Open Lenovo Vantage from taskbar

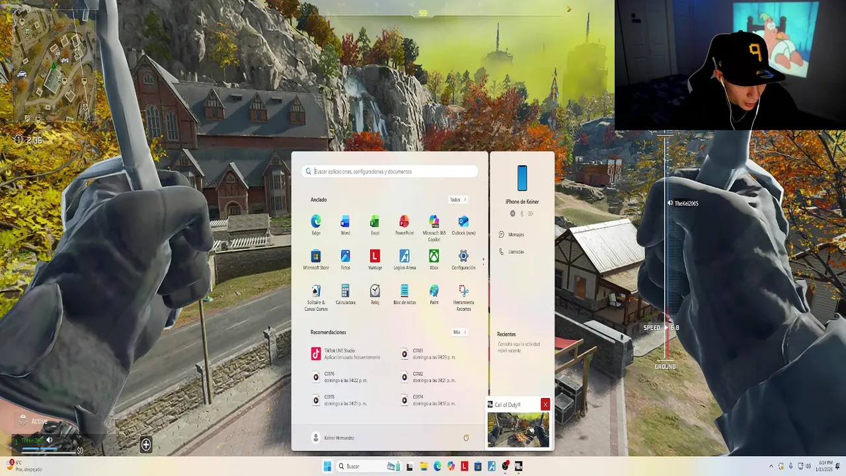point(465,466)
